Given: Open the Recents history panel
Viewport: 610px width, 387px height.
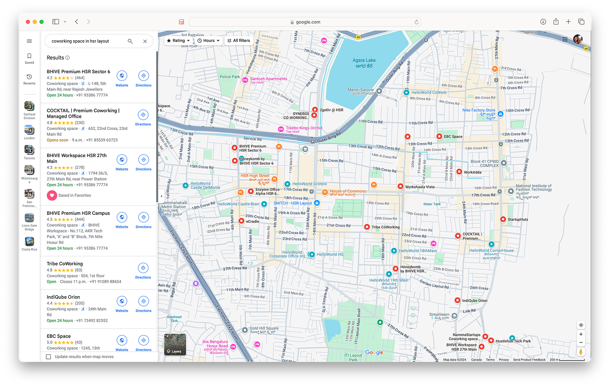Looking at the screenshot, I should [29, 79].
